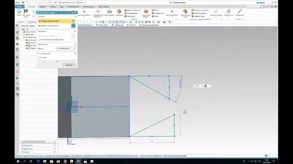Screen dimensions: 293x164
Task: Click the shaded sphere rendering style icon
Action: click(164, 22)
